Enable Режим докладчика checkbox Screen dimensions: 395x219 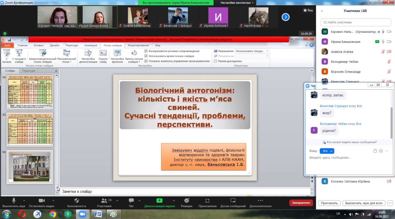pyautogui.click(x=215, y=61)
